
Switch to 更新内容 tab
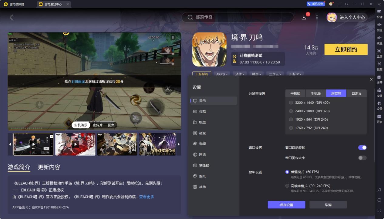tap(49, 167)
